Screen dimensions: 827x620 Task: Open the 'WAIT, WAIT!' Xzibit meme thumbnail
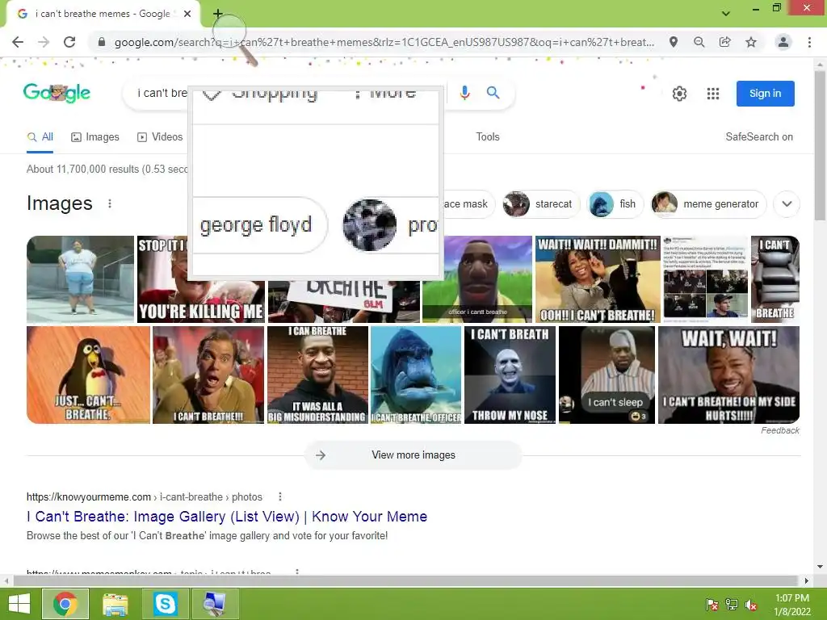tap(728, 375)
